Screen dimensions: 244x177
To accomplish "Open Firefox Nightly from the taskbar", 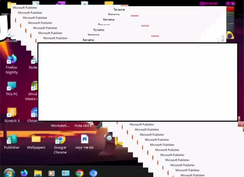I will pyautogui.click(x=24, y=173).
